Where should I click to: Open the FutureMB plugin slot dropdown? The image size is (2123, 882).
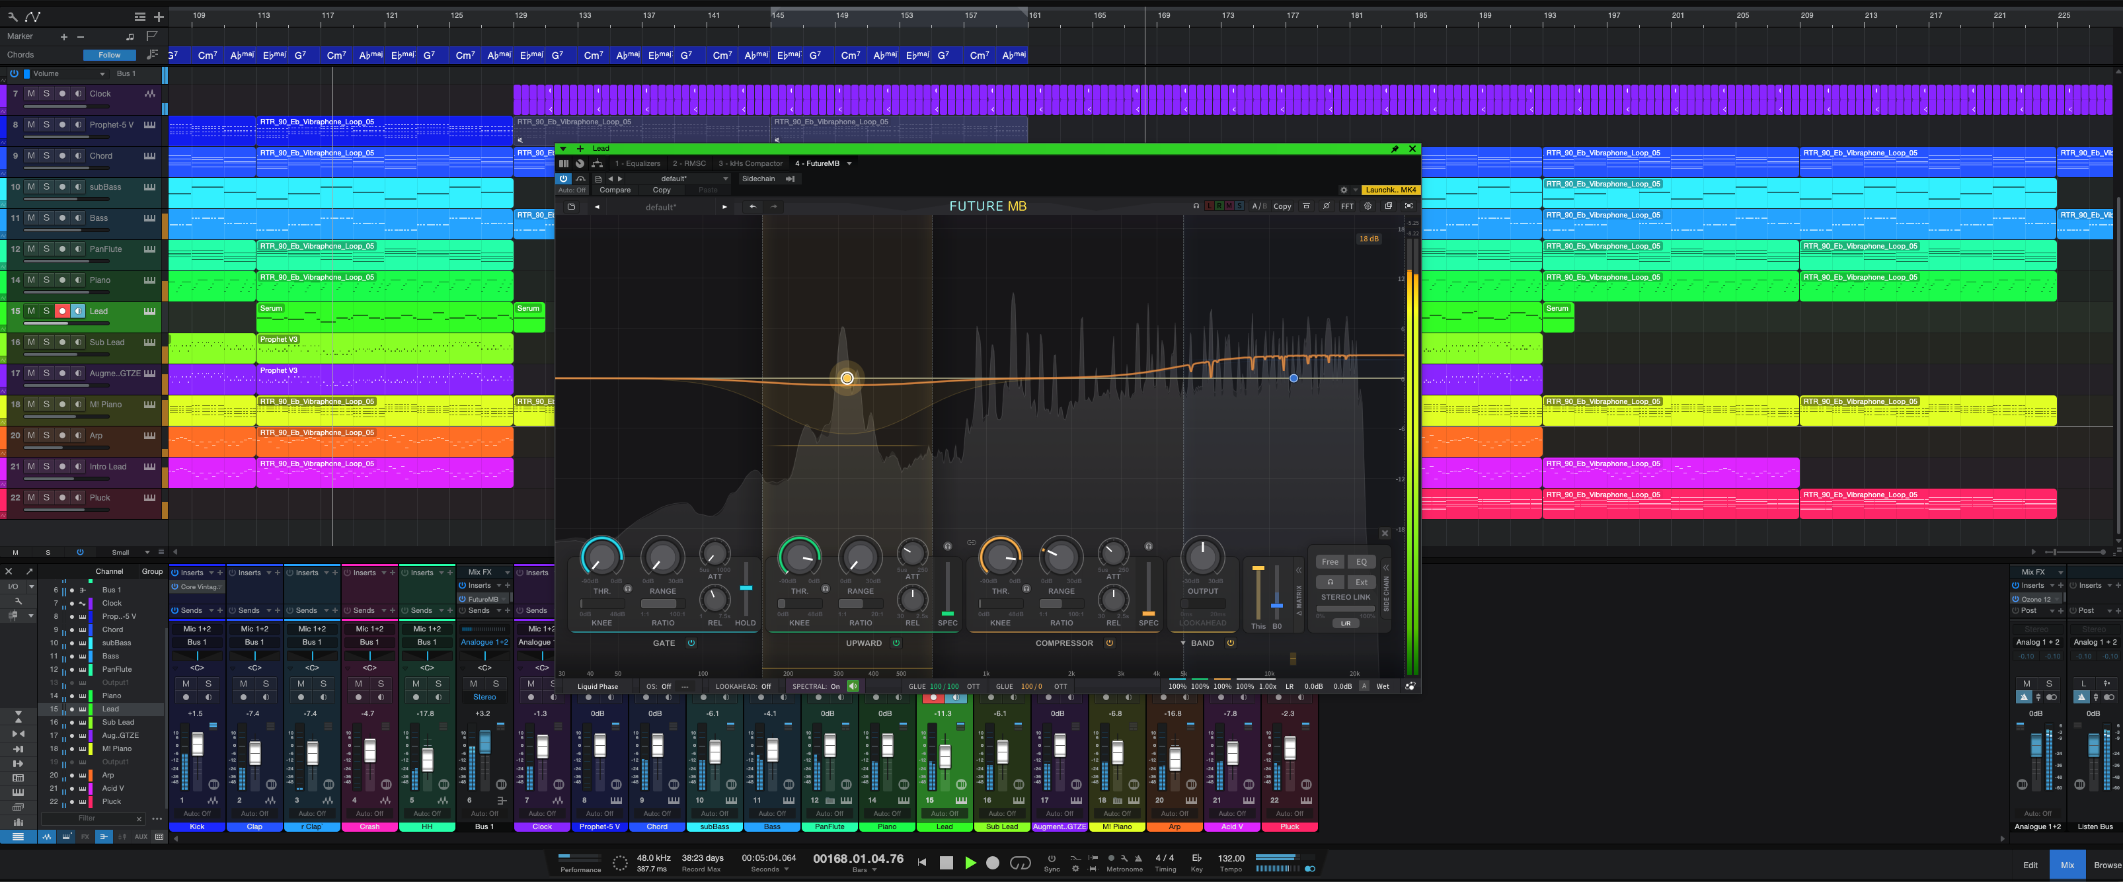(849, 163)
